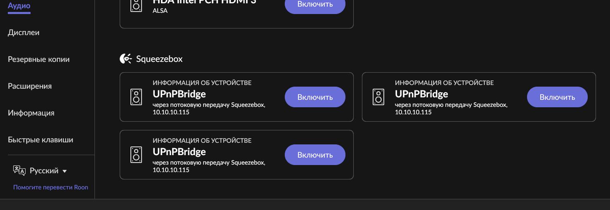Click the language translation icon beside Русский
Viewport: 610px width, 210px height.
[19, 170]
